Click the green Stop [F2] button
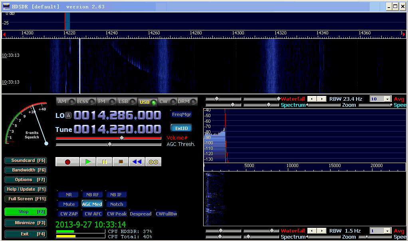The height and width of the screenshot is (241, 408). tap(26, 211)
